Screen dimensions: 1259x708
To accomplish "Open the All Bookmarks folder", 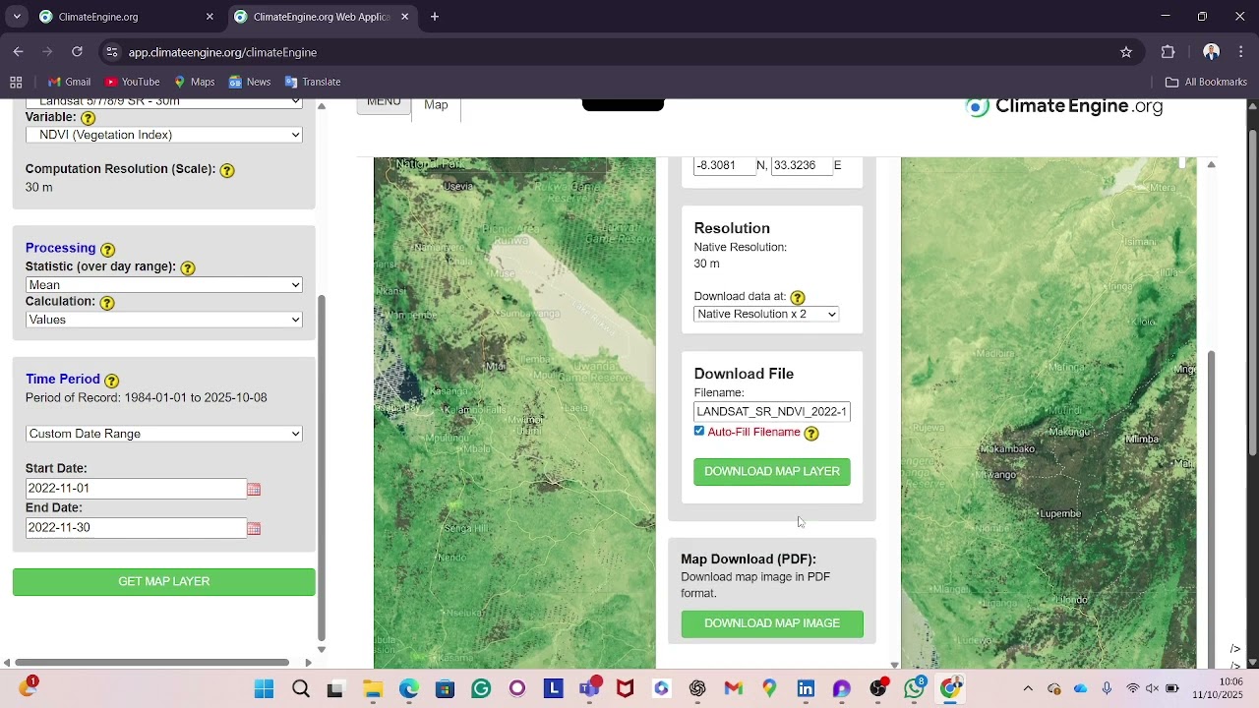I will click(x=1206, y=82).
